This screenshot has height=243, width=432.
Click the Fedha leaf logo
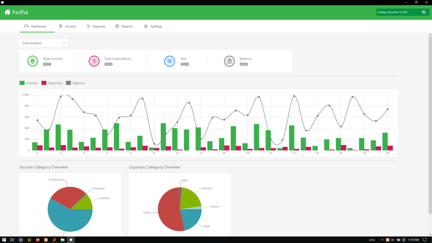[7, 12]
